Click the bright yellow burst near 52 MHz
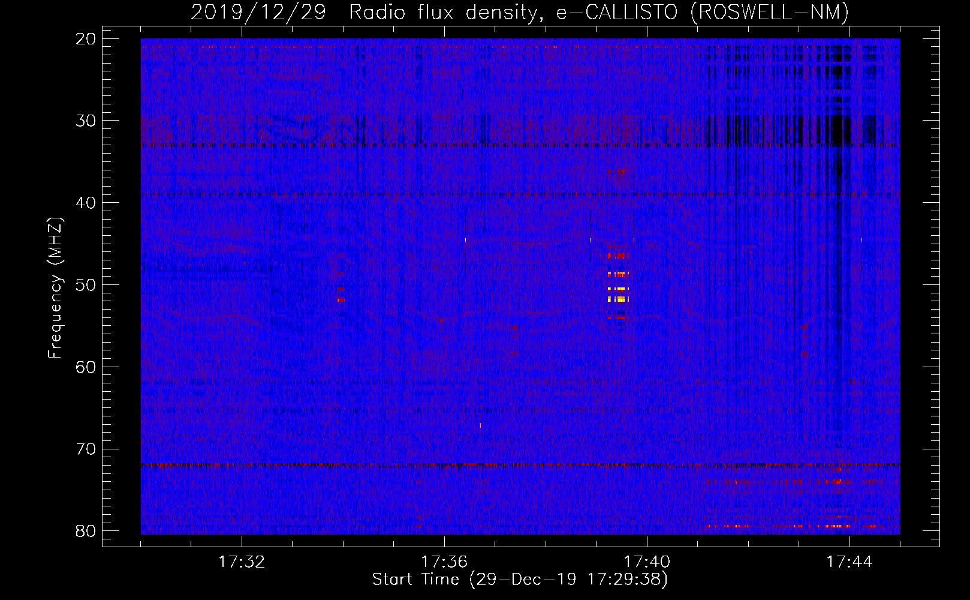Image resolution: width=970 pixels, height=600 pixels. pos(617,298)
